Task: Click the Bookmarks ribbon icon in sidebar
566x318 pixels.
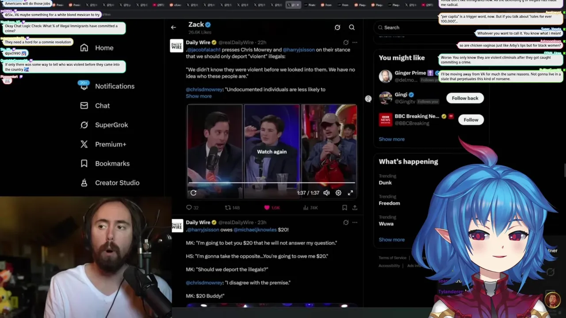Action: [x=84, y=163]
